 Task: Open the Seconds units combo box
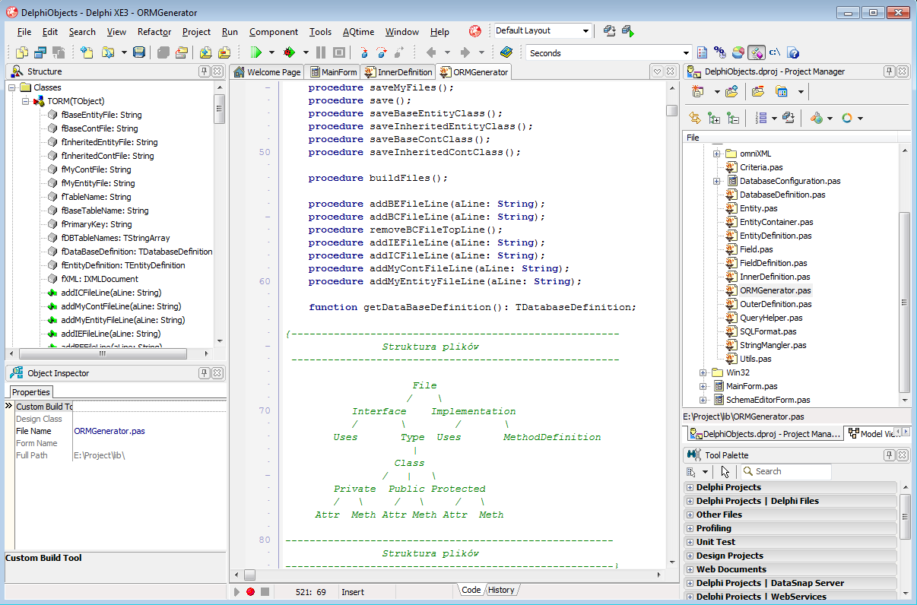pos(686,53)
